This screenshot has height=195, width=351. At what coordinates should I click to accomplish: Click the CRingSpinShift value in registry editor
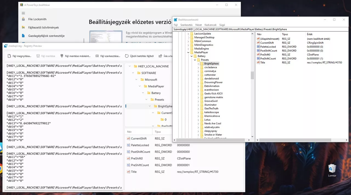pos(315,43)
